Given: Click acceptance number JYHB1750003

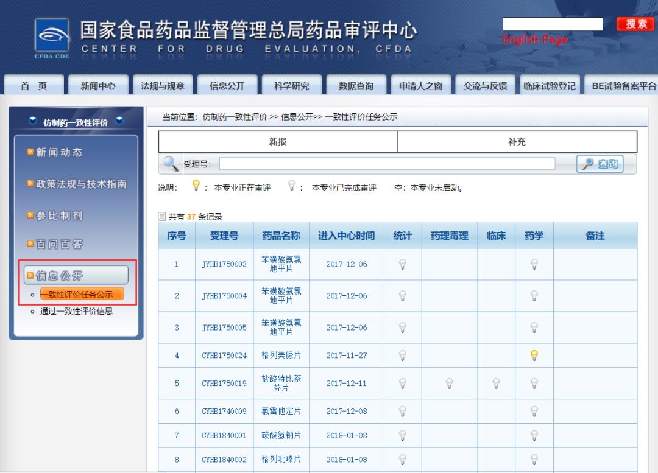Looking at the screenshot, I should [224, 264].
